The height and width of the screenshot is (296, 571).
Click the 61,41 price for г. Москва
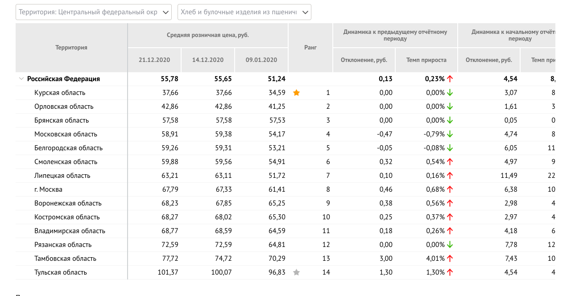[277, 189]
